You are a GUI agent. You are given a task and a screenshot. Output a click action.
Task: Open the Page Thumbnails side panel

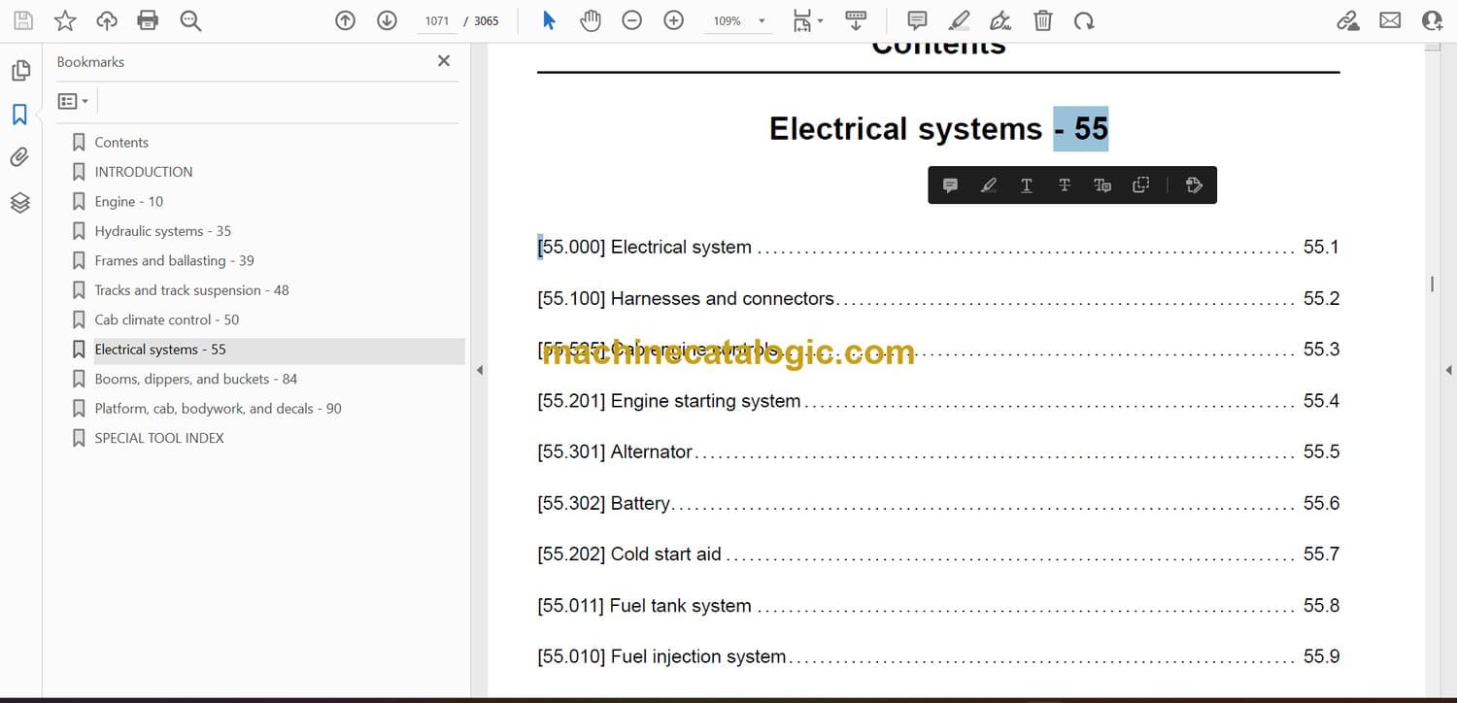pyautogui.click(x=19, y=71)
